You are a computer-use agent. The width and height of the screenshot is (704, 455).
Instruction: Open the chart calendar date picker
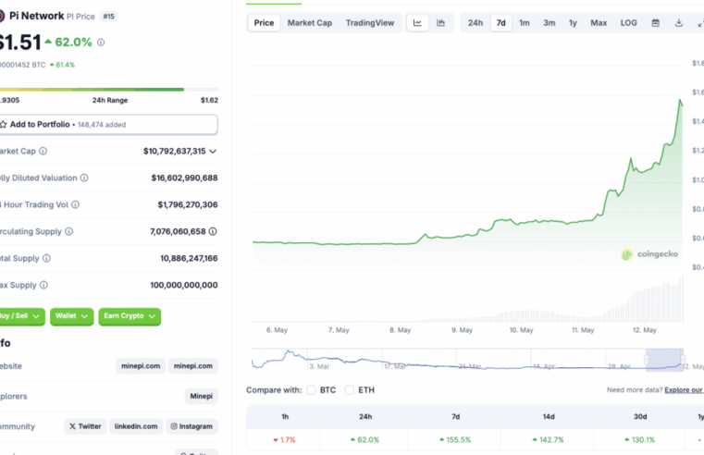(x=656, y=23)
